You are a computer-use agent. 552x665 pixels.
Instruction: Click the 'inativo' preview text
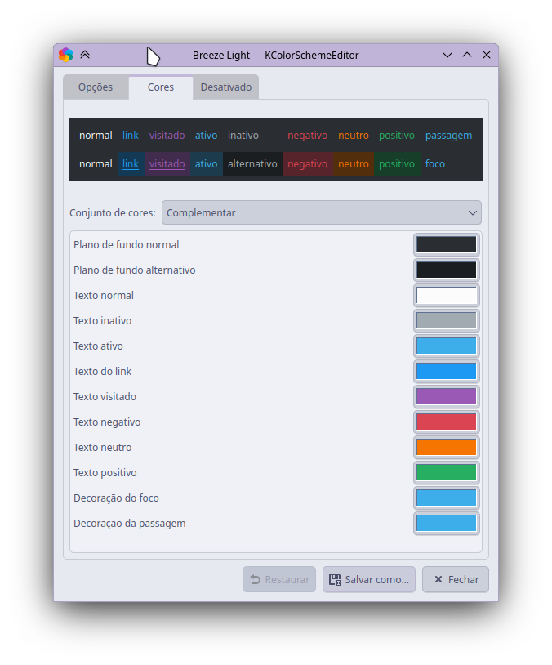243,136
